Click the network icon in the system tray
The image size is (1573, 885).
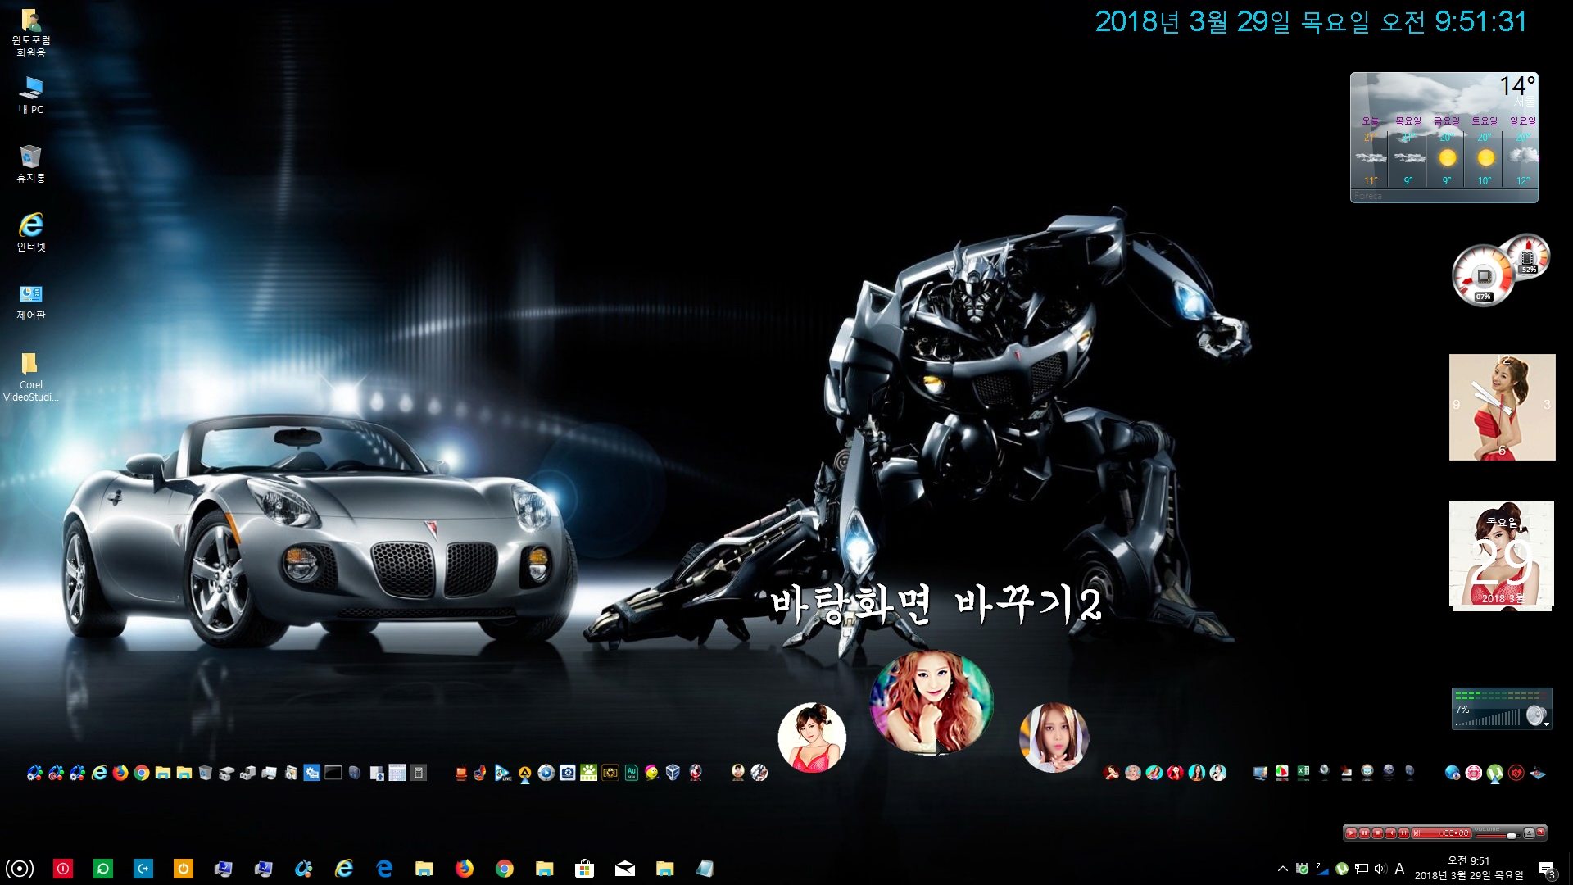pos(1362,869)
